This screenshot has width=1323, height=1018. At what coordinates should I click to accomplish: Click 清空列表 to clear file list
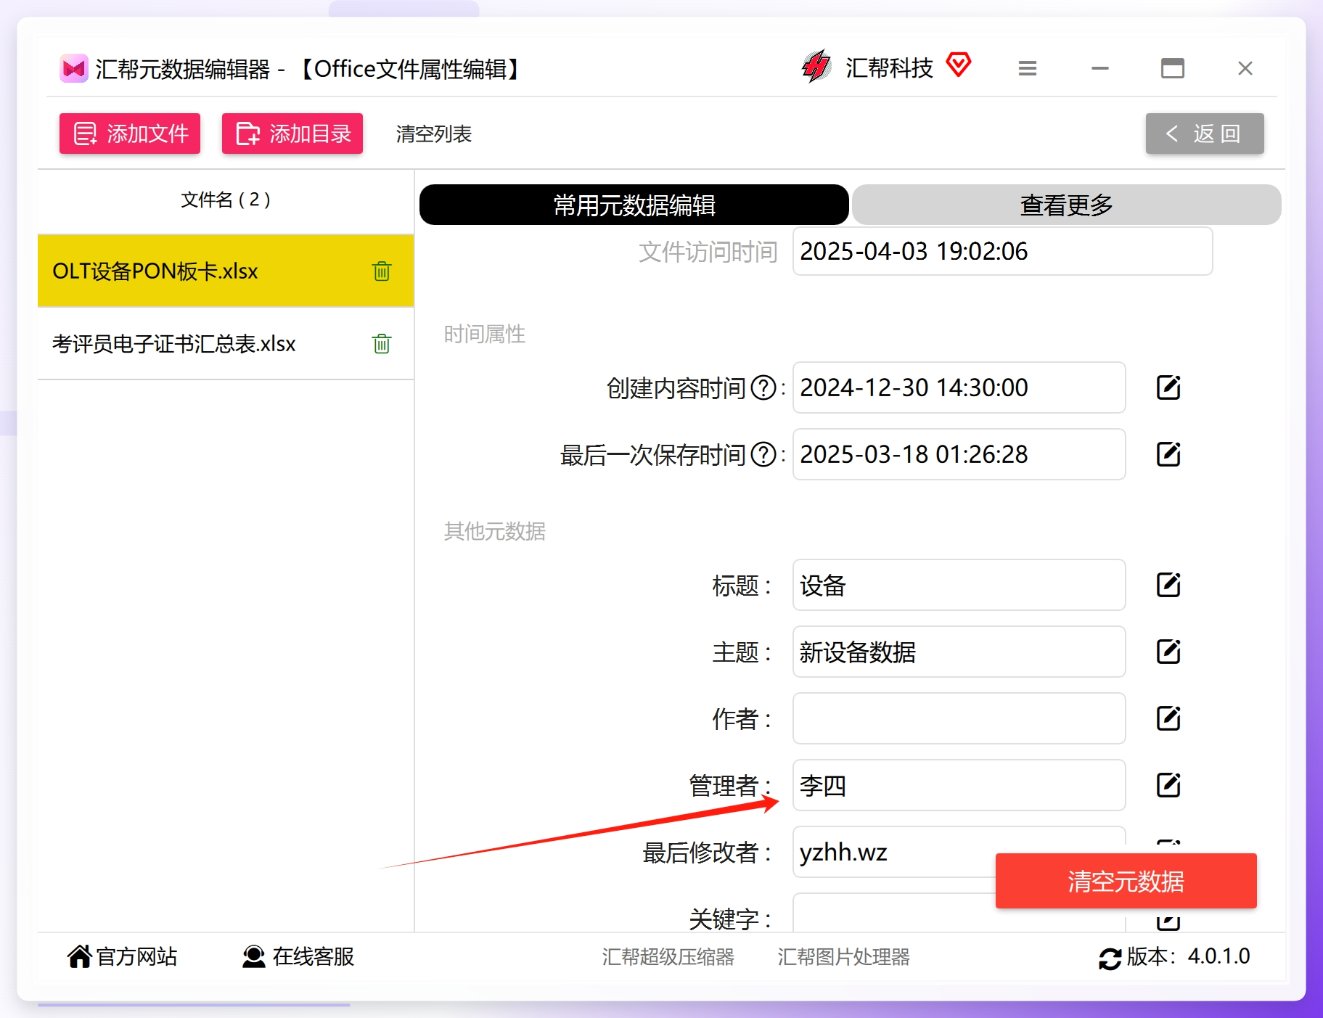(x=434, y=134)
